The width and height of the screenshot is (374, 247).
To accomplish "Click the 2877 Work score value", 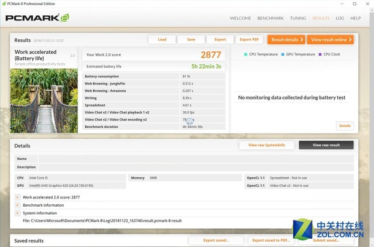I will [x=210, y=54].
